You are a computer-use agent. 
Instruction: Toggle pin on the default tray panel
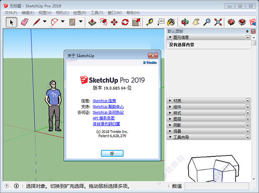click(x=247, y=31)
